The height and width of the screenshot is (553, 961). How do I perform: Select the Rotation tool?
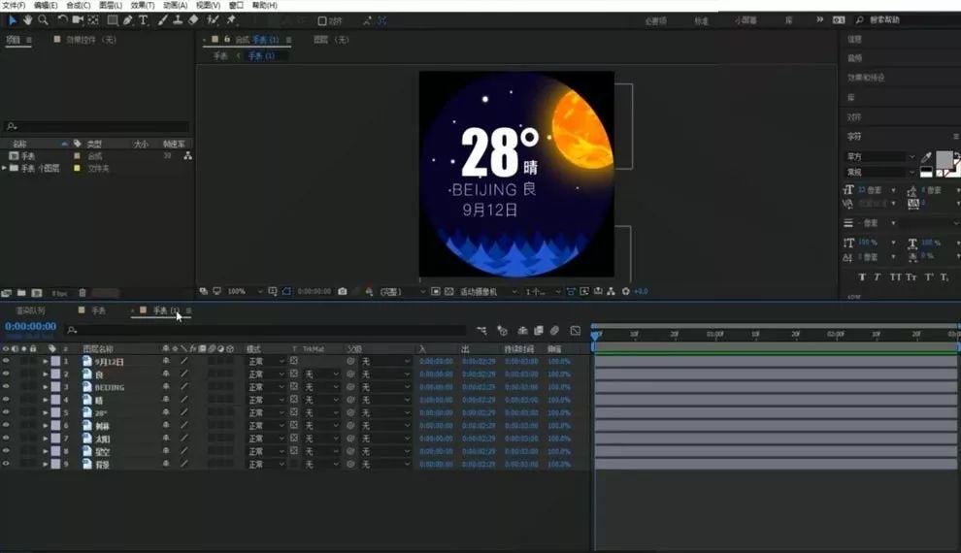pos(62,20)
